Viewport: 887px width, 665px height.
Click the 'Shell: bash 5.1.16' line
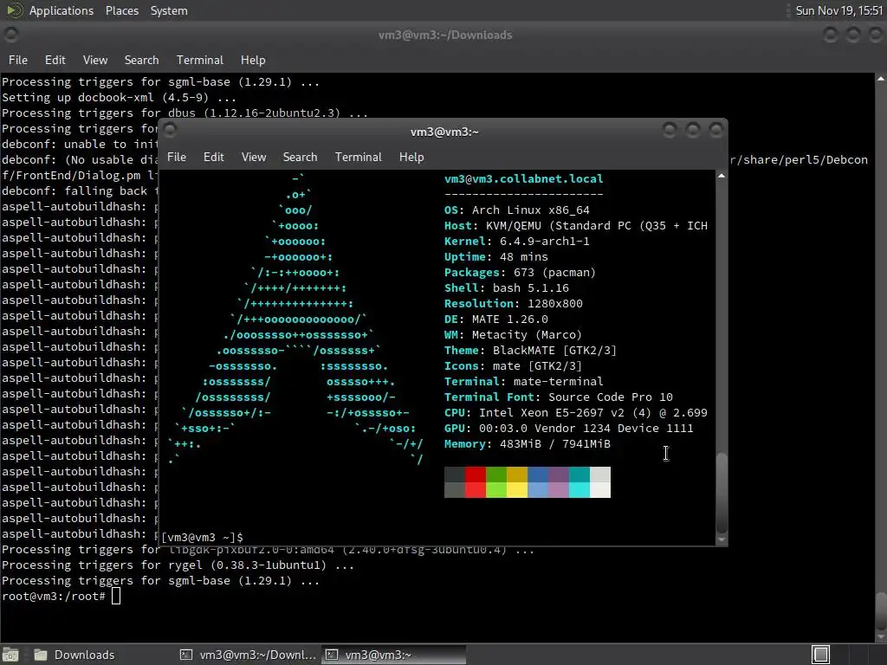506,287
